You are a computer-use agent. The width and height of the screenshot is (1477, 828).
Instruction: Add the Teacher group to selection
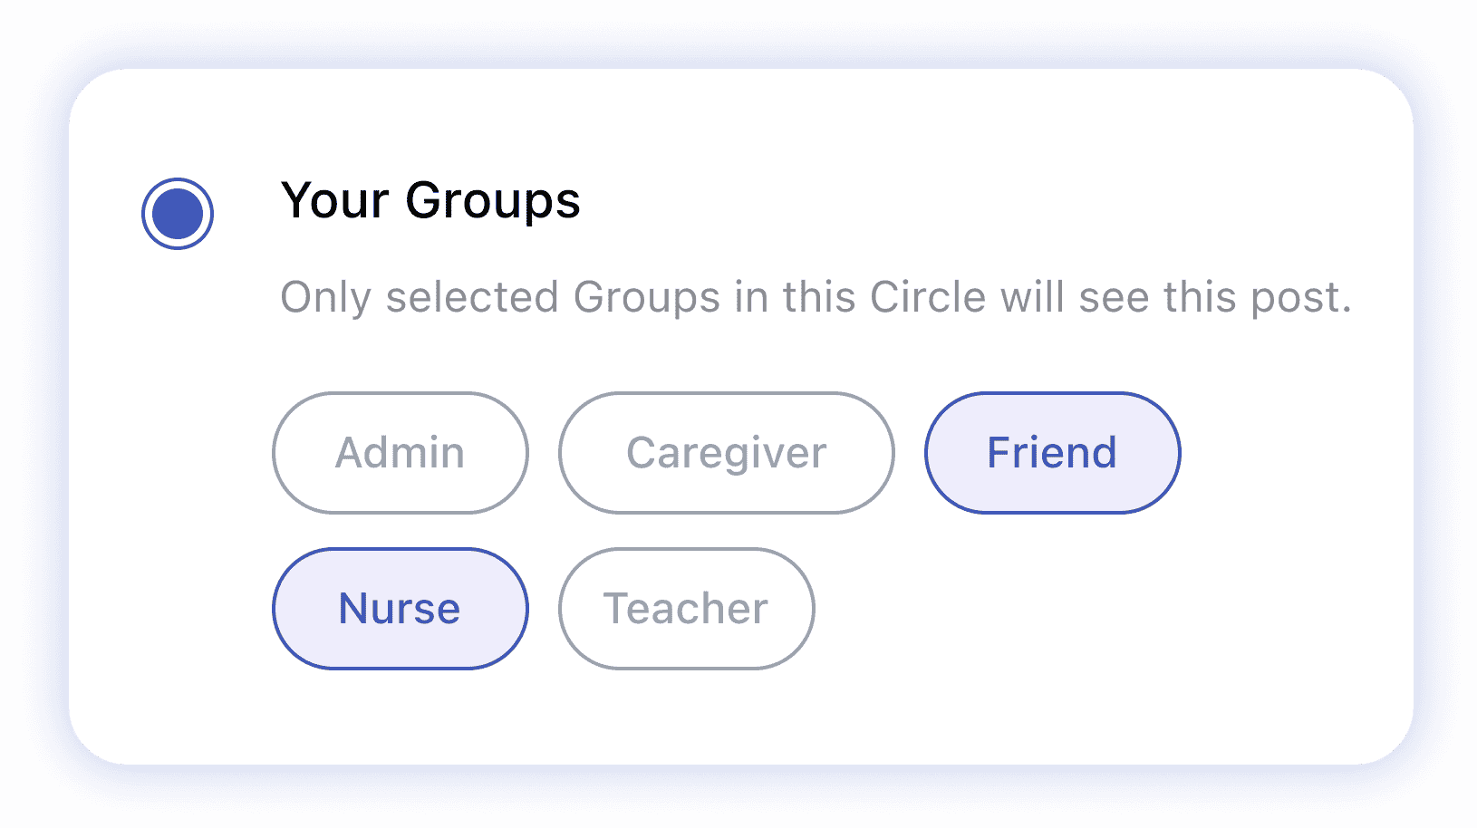[686, 609]
